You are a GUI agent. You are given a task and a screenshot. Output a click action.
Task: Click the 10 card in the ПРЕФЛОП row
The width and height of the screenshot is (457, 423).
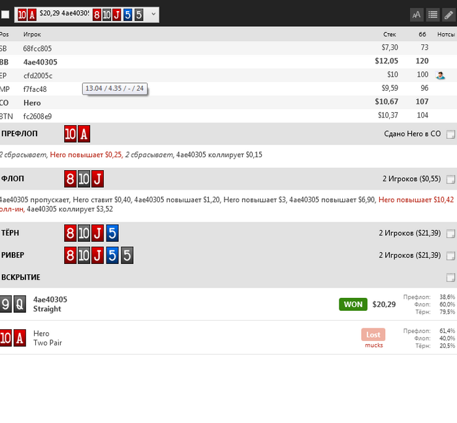point(71,134)
